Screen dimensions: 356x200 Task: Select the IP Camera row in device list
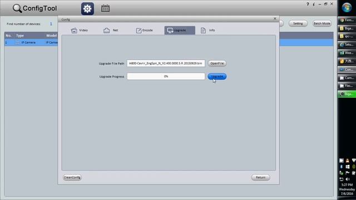click(x=169, y=42)
